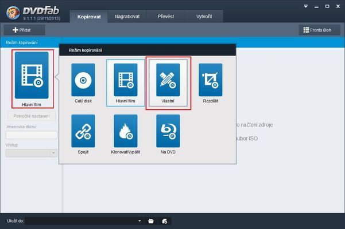This screenshot has height=229, width=345.
Task: Choose Hlavní film in the popup panel
Action: [x=125, y=84]
